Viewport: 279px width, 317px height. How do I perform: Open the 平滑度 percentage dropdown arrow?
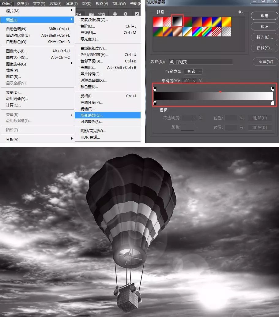(194, 81)
